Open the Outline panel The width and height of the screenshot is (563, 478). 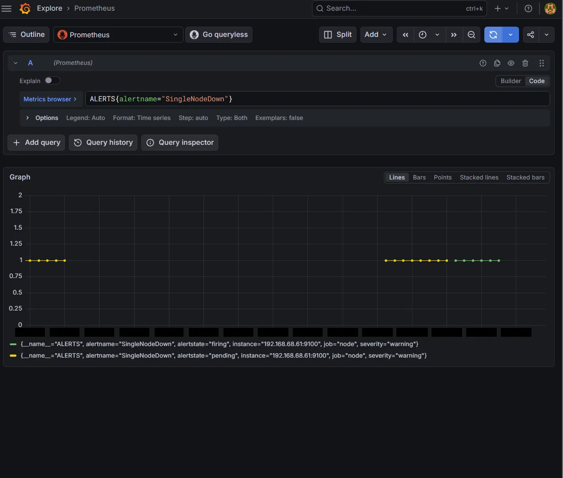click(27, 35)
